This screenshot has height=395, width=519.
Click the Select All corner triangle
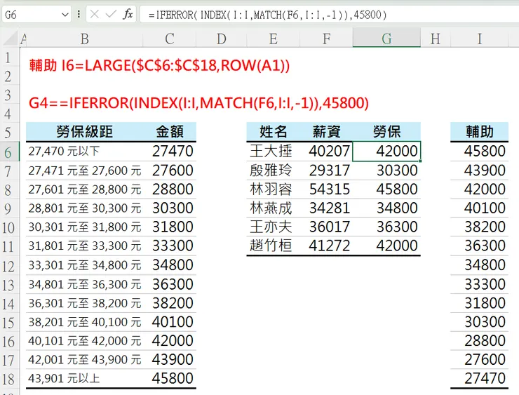(x=10, y=39)
